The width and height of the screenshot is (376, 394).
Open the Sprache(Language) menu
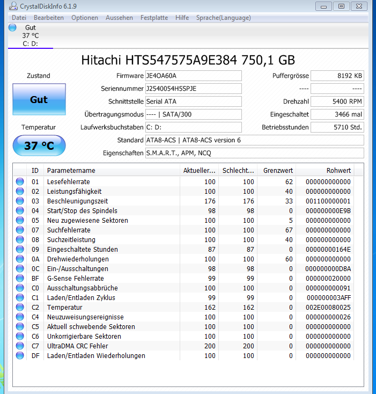point(223,18)
